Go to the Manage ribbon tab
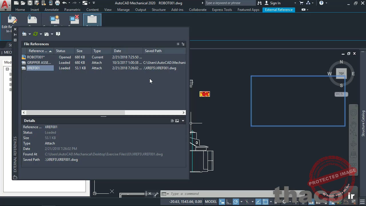Screen dimensions: 366x206 pos(123,10)
